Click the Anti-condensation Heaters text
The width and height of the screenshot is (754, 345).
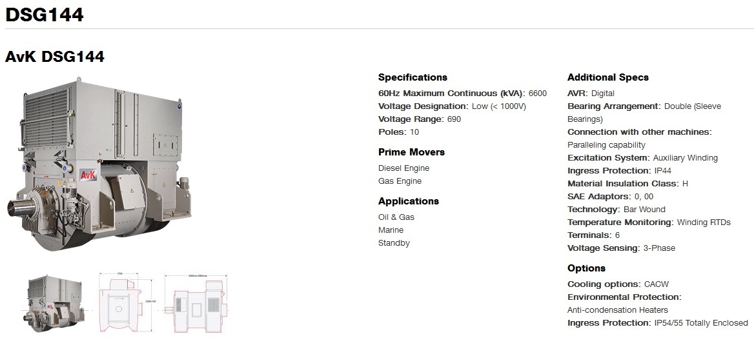pos(618,310)
